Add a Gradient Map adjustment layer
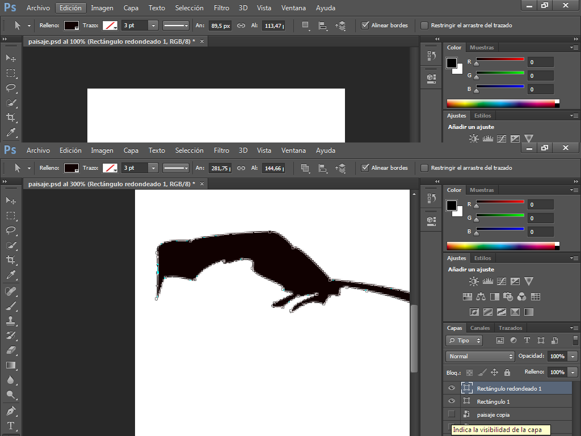 [x=529, y=312]
